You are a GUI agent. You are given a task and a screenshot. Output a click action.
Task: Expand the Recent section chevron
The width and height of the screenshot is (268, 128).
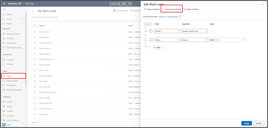(22, 19)
